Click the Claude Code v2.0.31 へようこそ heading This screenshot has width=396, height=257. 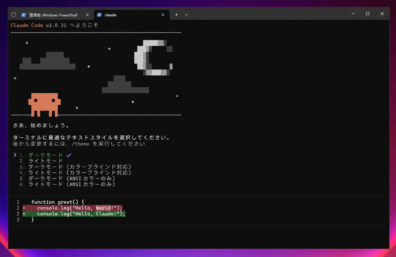pyautogui.click(x=54, y=25)
